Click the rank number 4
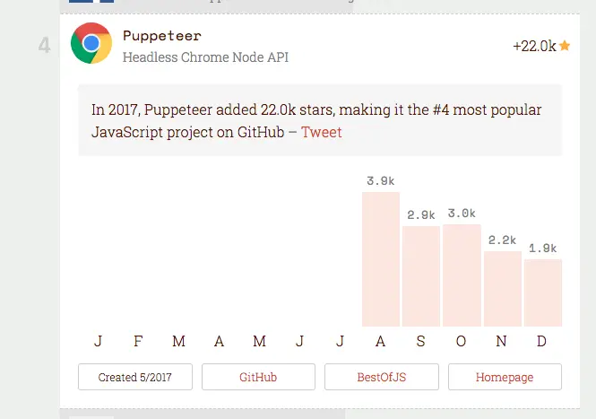 [x=45, y=45]
